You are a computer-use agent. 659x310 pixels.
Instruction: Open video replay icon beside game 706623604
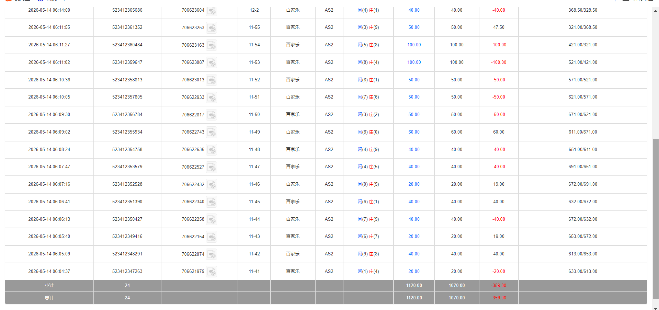coord(212,11)
